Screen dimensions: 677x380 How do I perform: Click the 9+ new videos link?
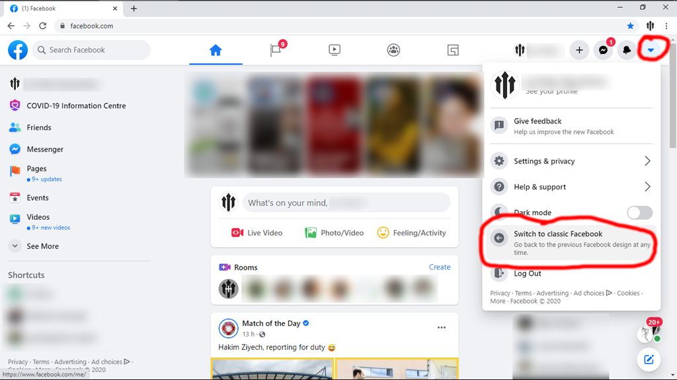[x=51, y=228]
